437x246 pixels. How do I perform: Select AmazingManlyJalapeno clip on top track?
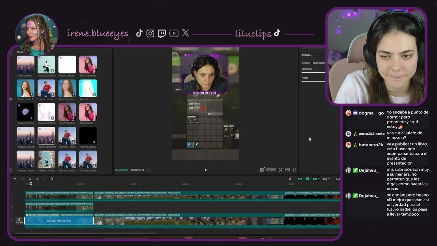click(188, 196)
